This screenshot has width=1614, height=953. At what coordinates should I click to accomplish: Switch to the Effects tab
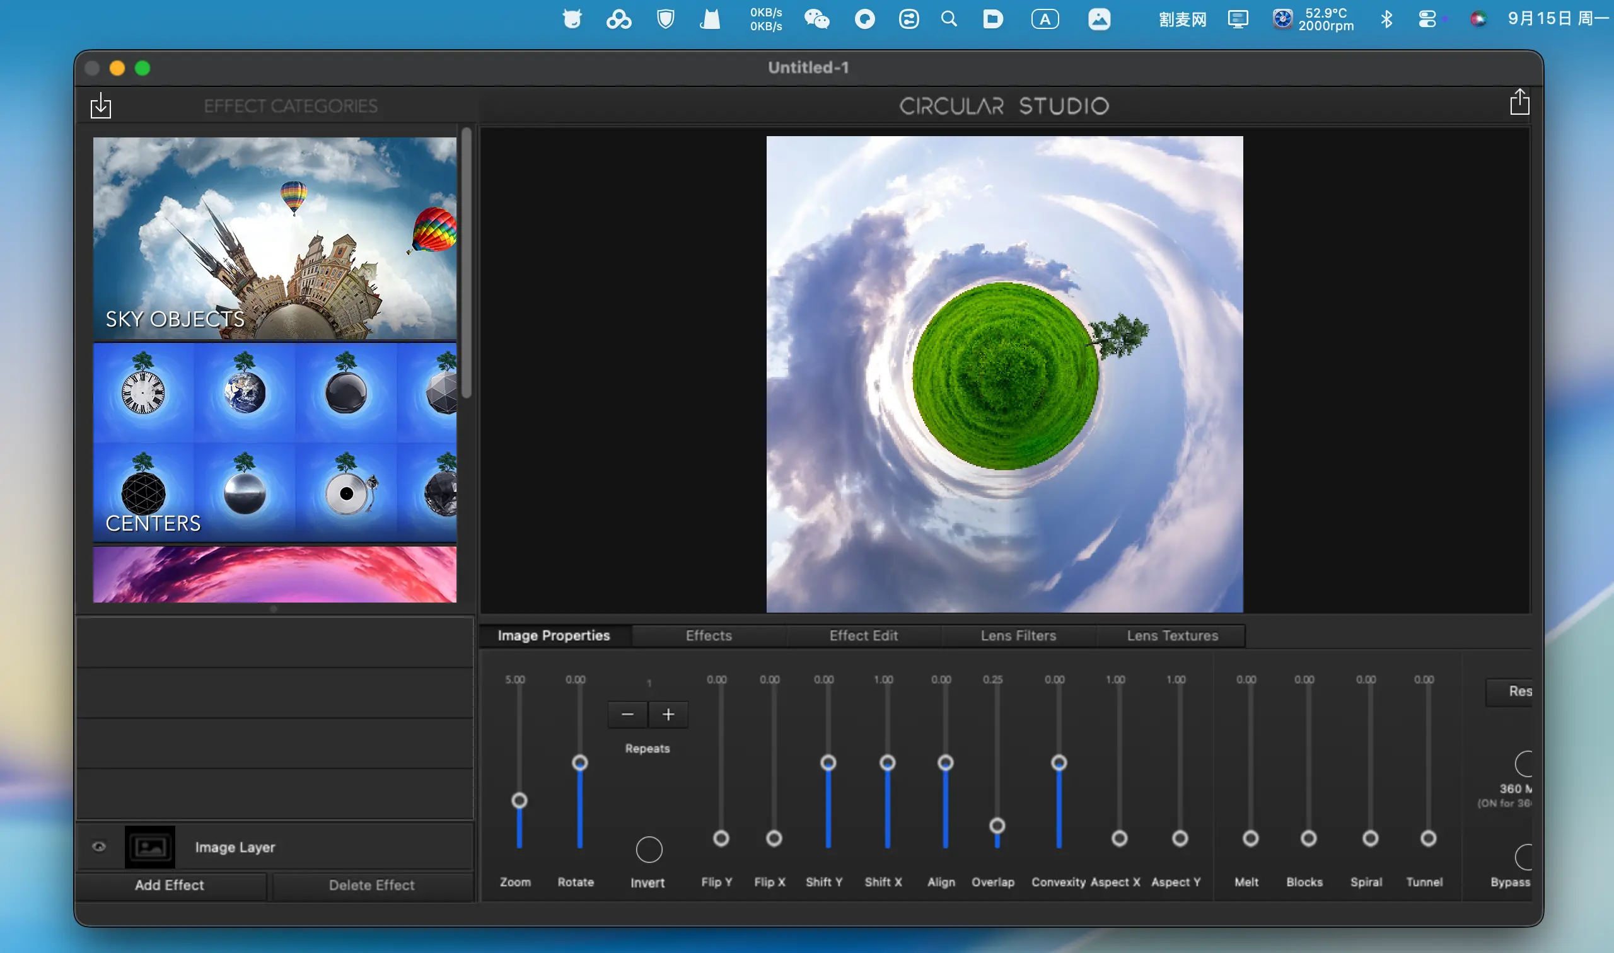coord(709,636)
